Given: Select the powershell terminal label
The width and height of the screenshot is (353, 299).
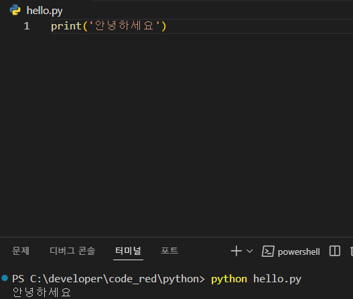Looking at the screenshot, I should [299, 252].
